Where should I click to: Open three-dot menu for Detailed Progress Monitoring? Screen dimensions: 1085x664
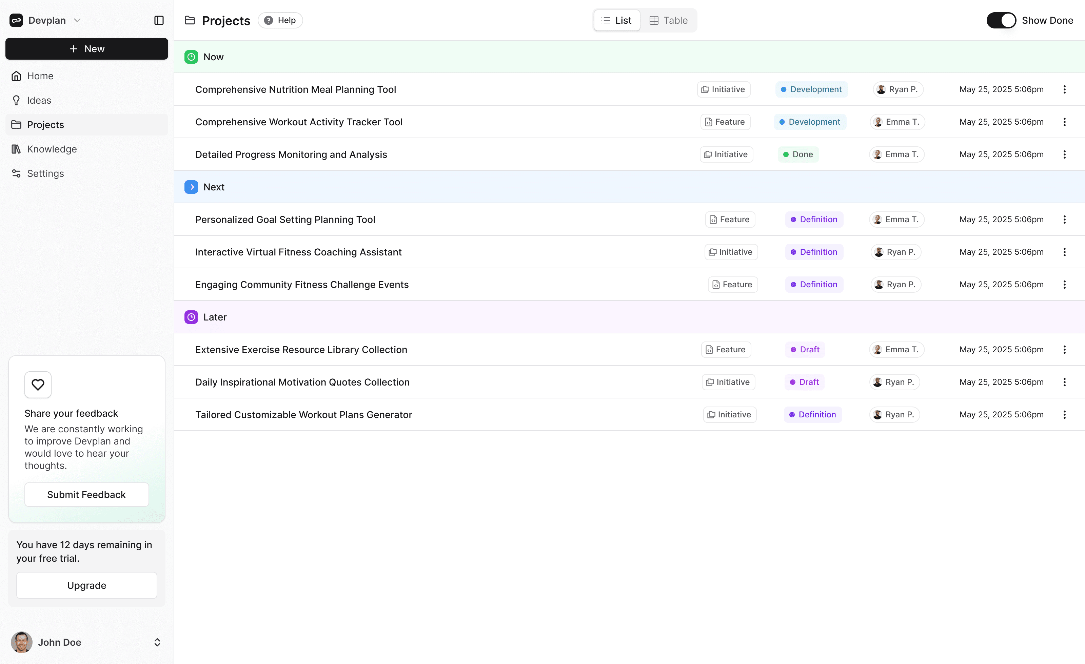[1064, 154]
